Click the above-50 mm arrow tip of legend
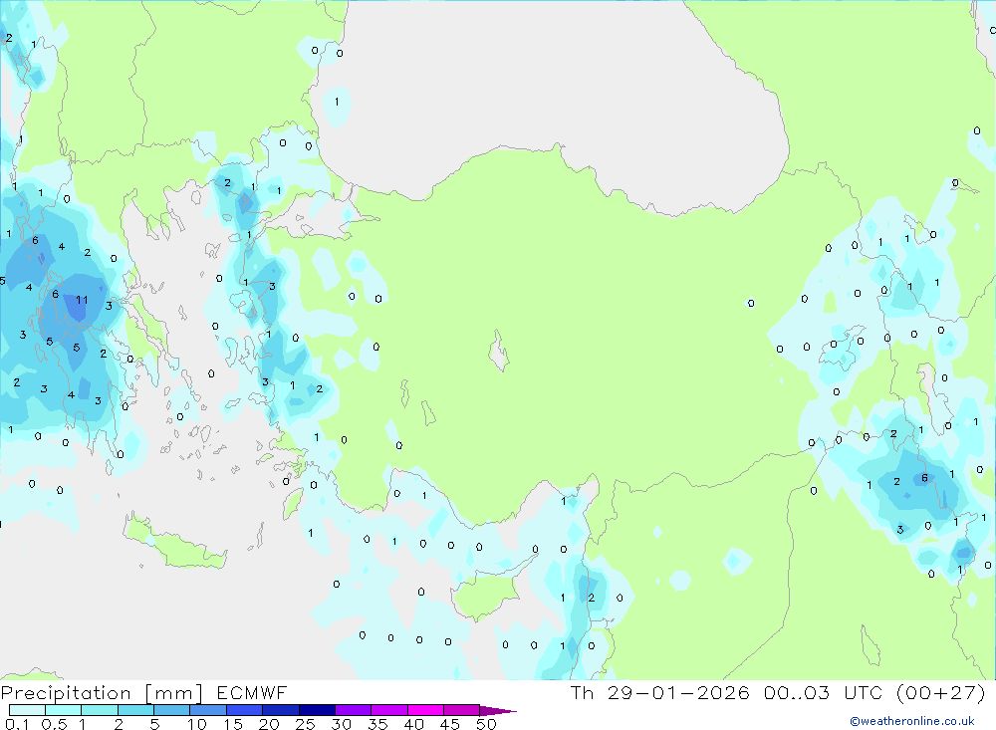 (498, 710)
